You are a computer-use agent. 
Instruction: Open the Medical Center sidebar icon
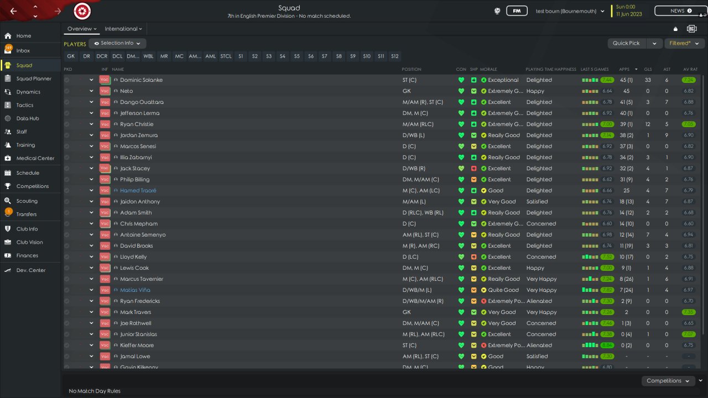pos(8,158)
